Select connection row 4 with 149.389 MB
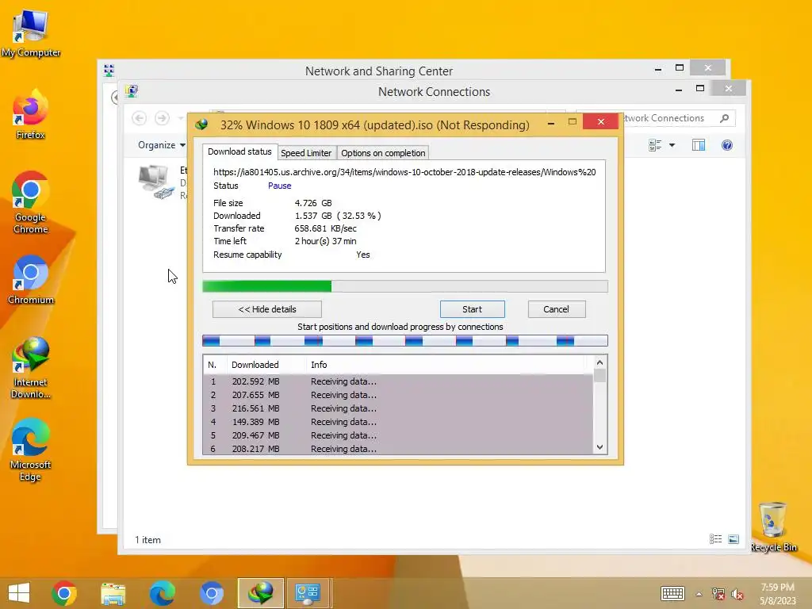 [x=398, y=422]
